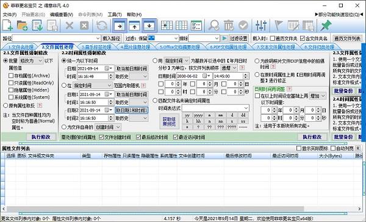366x222 pixels.
Task: Click the gray X remove icon
Action: (x=70, y=25)
